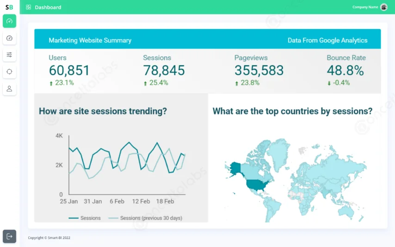Click the company avatar picture
Image resolution: width=395 pixels, height=247 pixels.
click(x=383, y=7)
